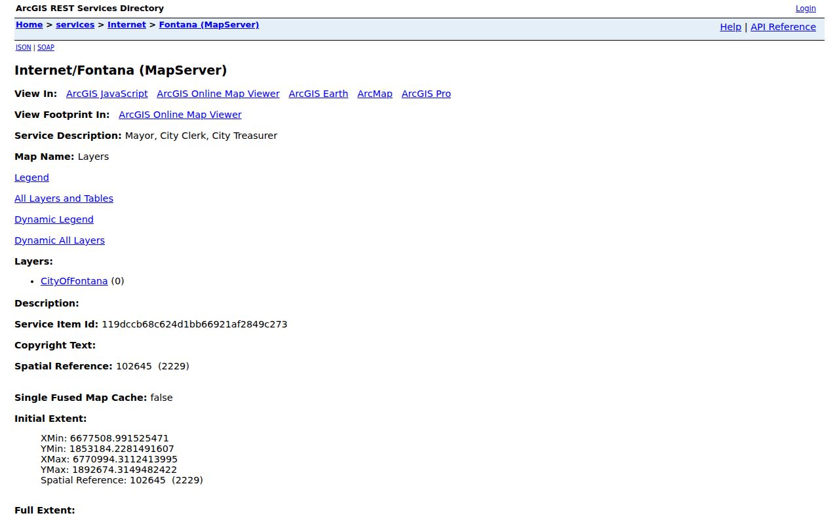This screenshot has width=839, height=524.
Task: Open Dynamic All Layers link
Action: 60,240
